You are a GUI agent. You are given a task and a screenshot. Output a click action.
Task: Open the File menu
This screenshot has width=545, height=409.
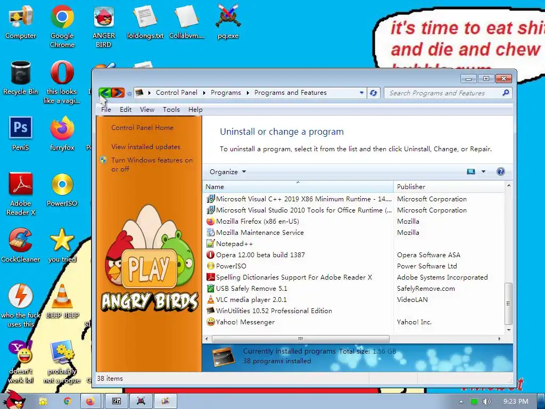pyautogui.click(x=106, y=110)
